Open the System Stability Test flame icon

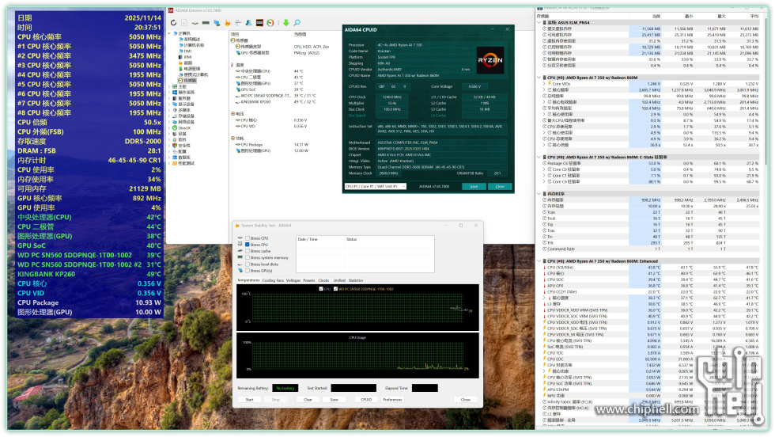pyautogui.click(x=227, y=23)
